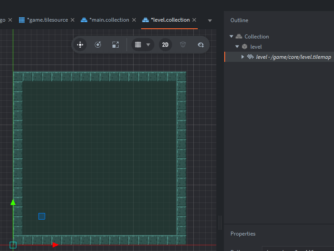Close the game.tilesource tab
Screen dimensions: 334x251
click(73, 20)
